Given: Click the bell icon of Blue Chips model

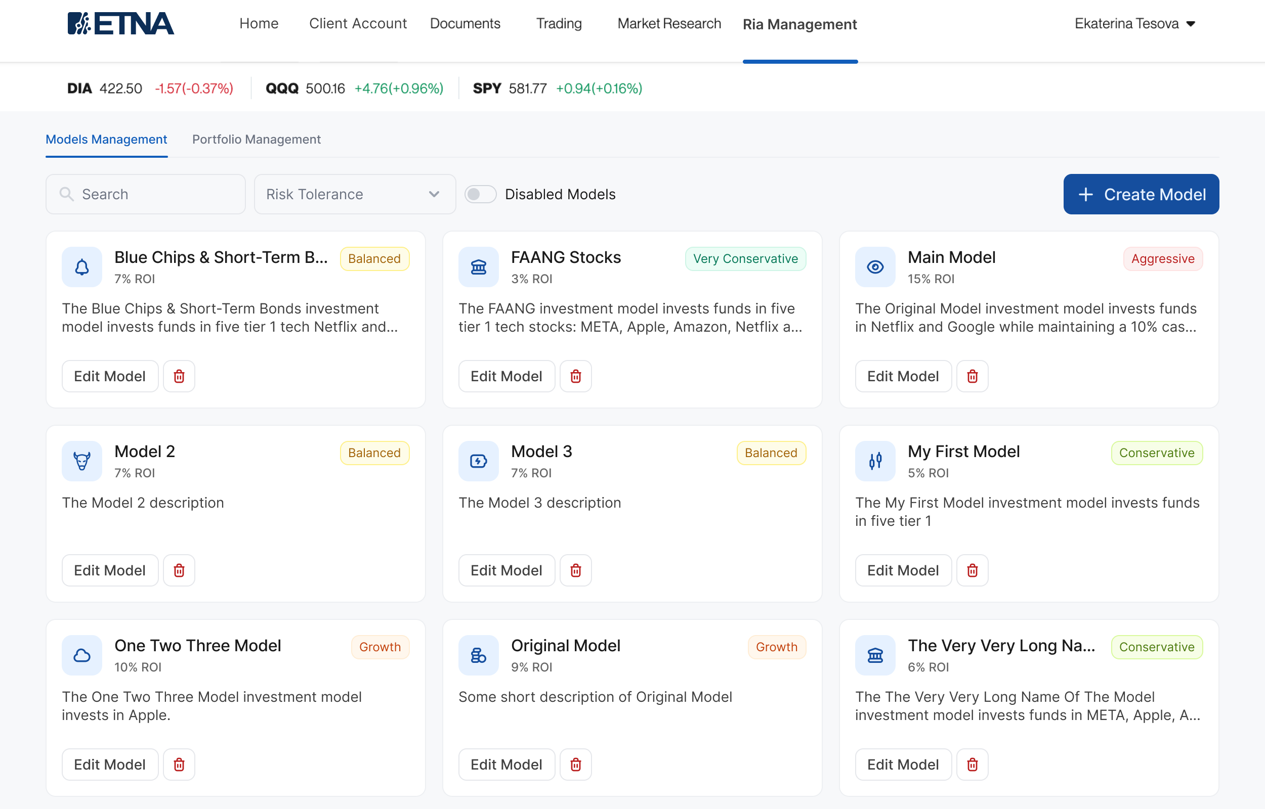Looking at the screenshot, I should click(x=82, y=267).
